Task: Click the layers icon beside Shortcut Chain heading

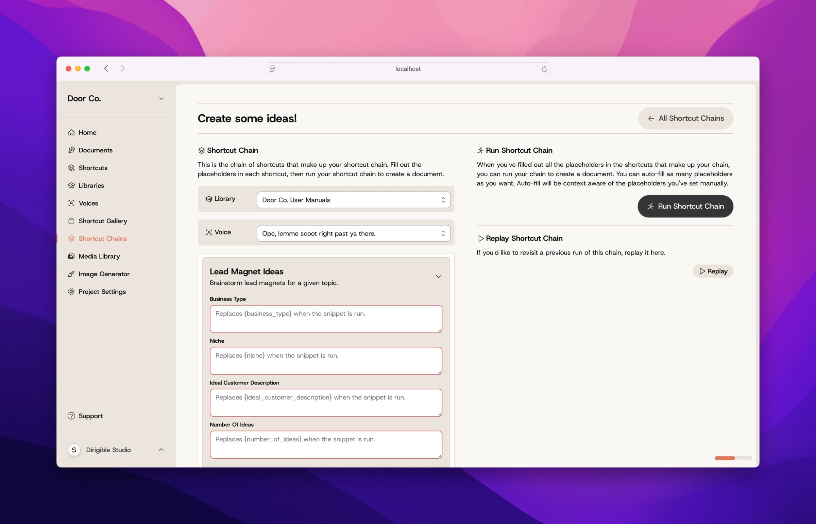Action: [201, 150]
